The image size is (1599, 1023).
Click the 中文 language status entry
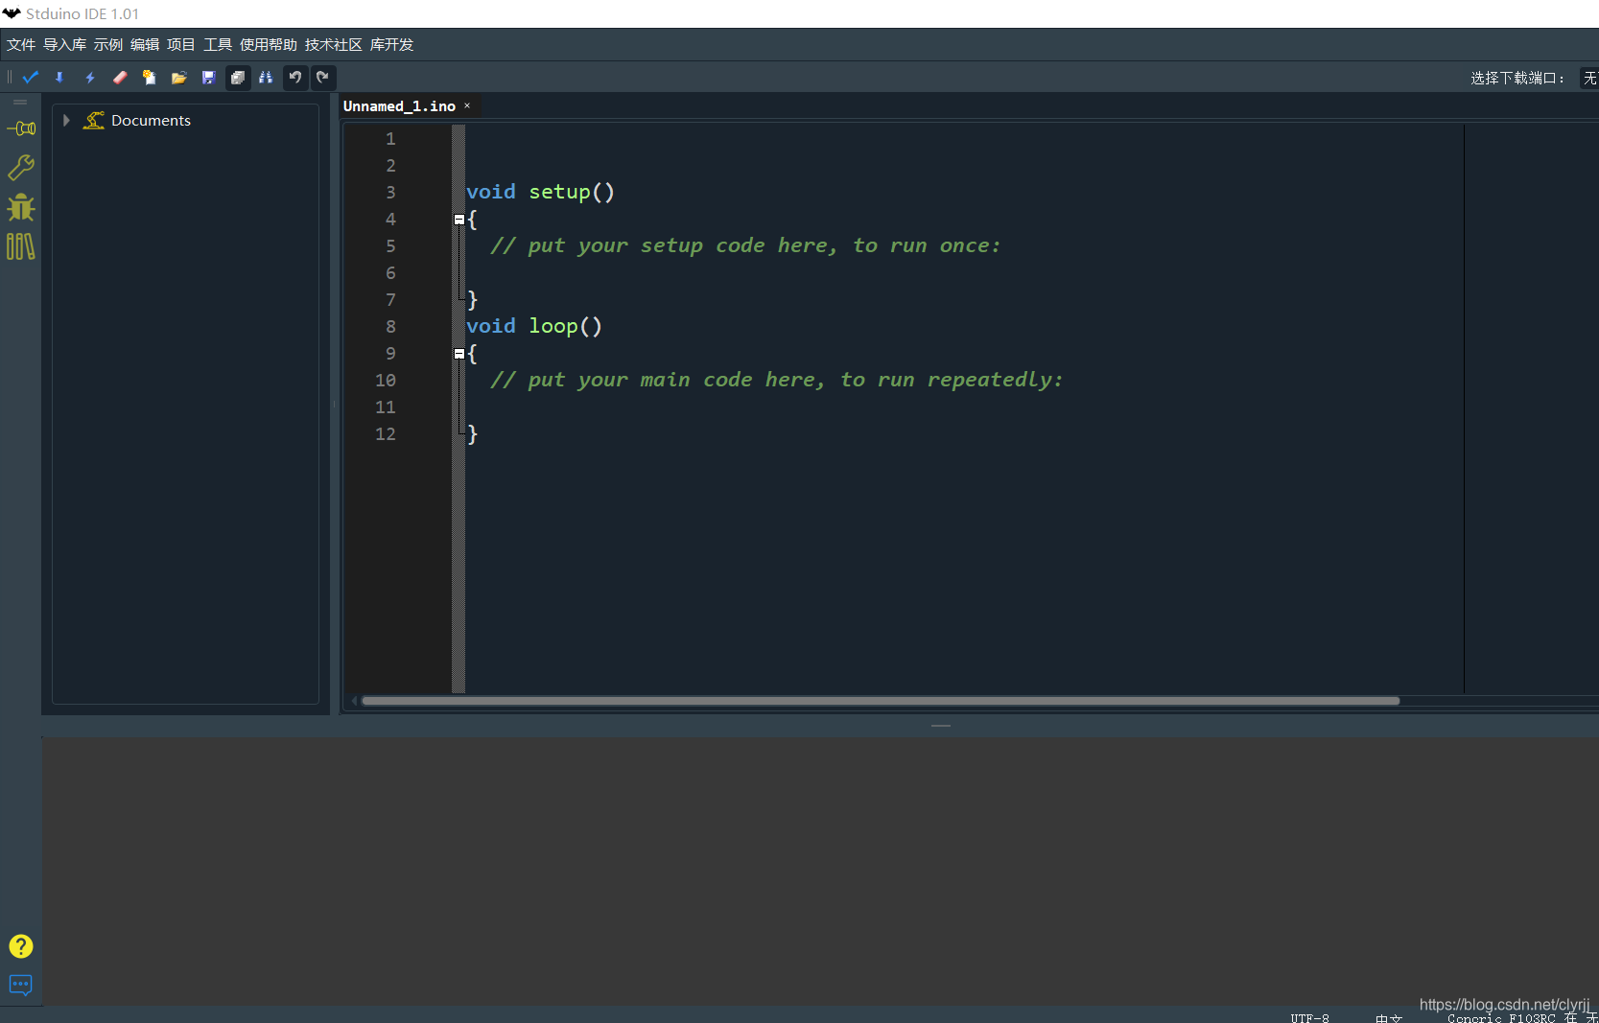pos(1388,1017)
